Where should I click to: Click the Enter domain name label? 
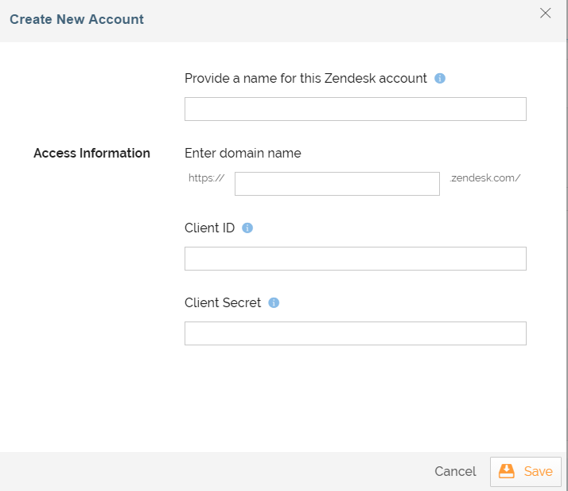[x=243, y=154]
